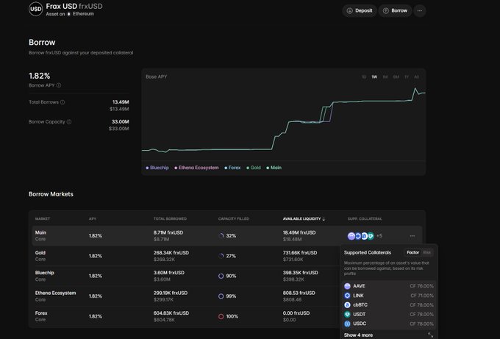The height and width of the screenshot is (339, 500).
Task: Click Main market 32% capacity ring
Action: (221, 235)
